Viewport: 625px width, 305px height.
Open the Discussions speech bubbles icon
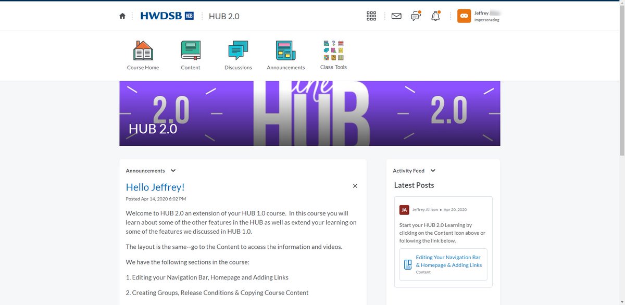238,50
